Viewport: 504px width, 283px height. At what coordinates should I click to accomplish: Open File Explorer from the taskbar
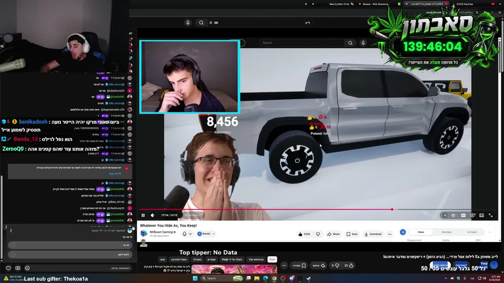pos(257,279)
